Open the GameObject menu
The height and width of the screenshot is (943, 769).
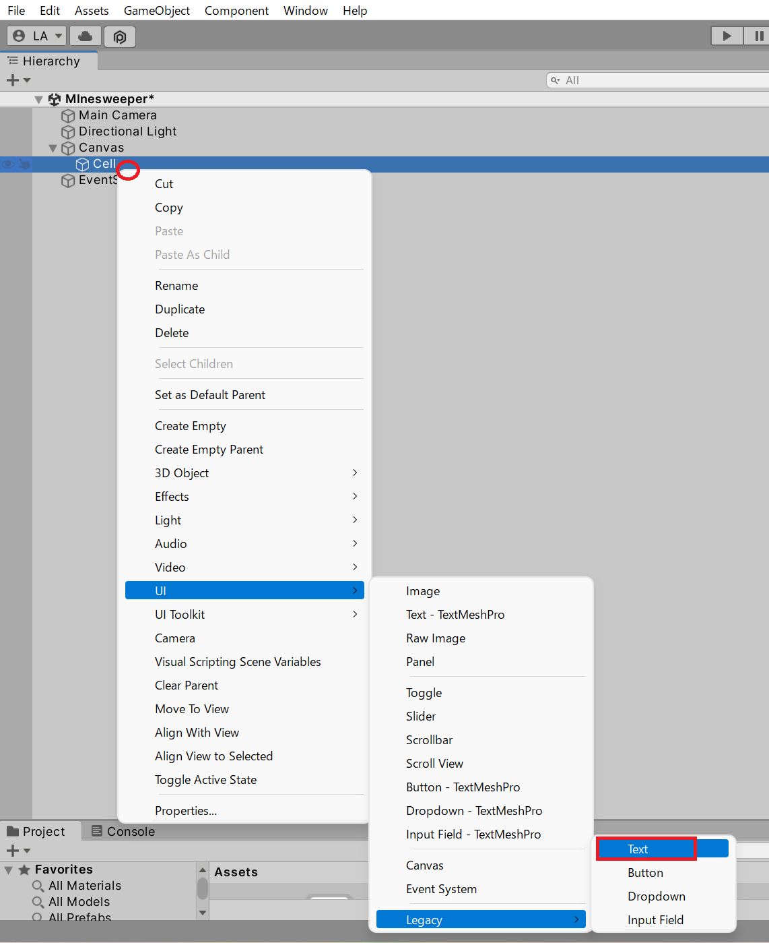click(156, 11)
